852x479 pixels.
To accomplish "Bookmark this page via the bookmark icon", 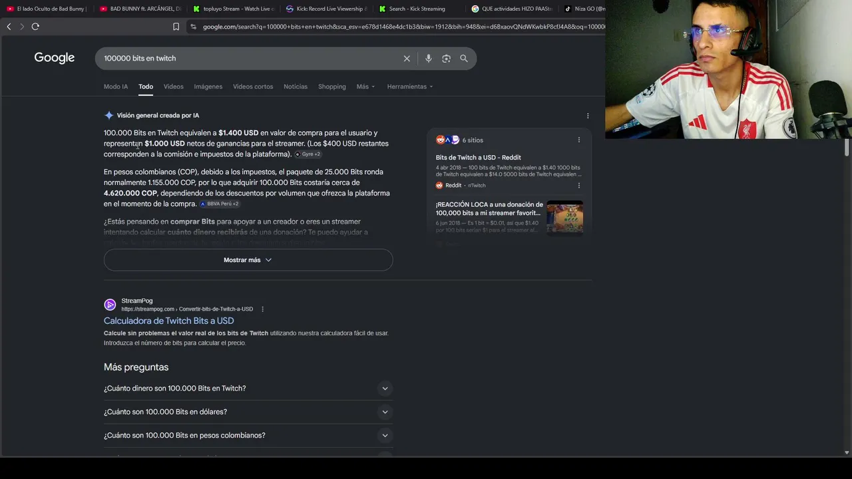I will tap(176, 27).
